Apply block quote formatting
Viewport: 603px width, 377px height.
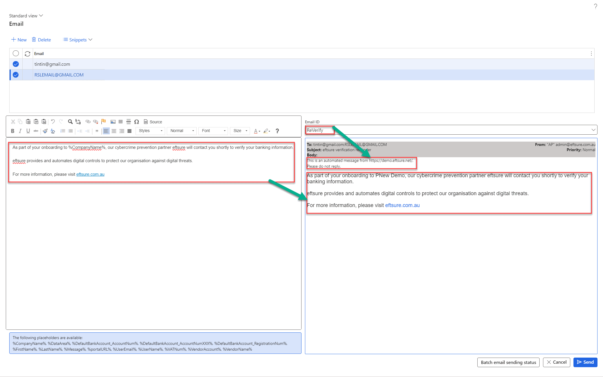click(x=97, y=131)
